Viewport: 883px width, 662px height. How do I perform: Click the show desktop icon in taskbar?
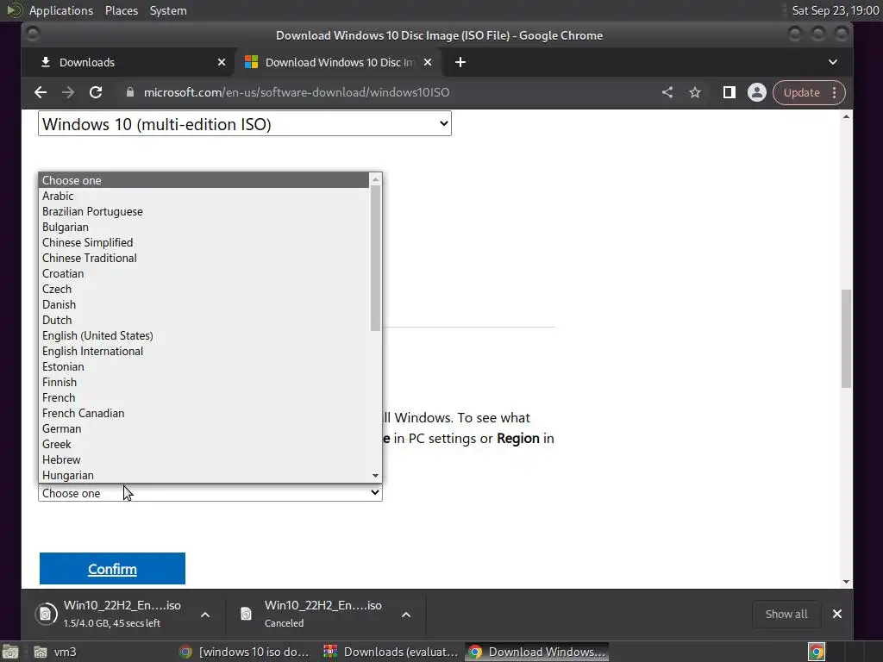10,652
